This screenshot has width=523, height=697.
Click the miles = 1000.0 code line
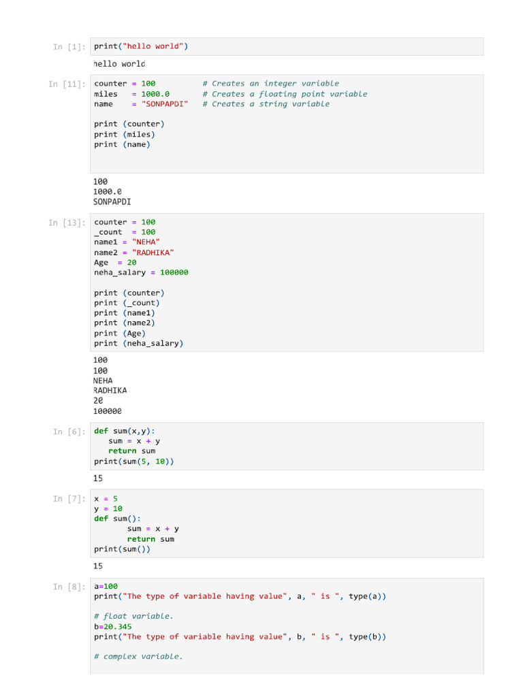point(132,94)
